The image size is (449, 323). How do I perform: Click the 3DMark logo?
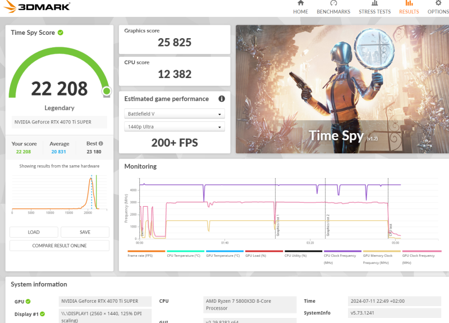(x=36, y=6)
